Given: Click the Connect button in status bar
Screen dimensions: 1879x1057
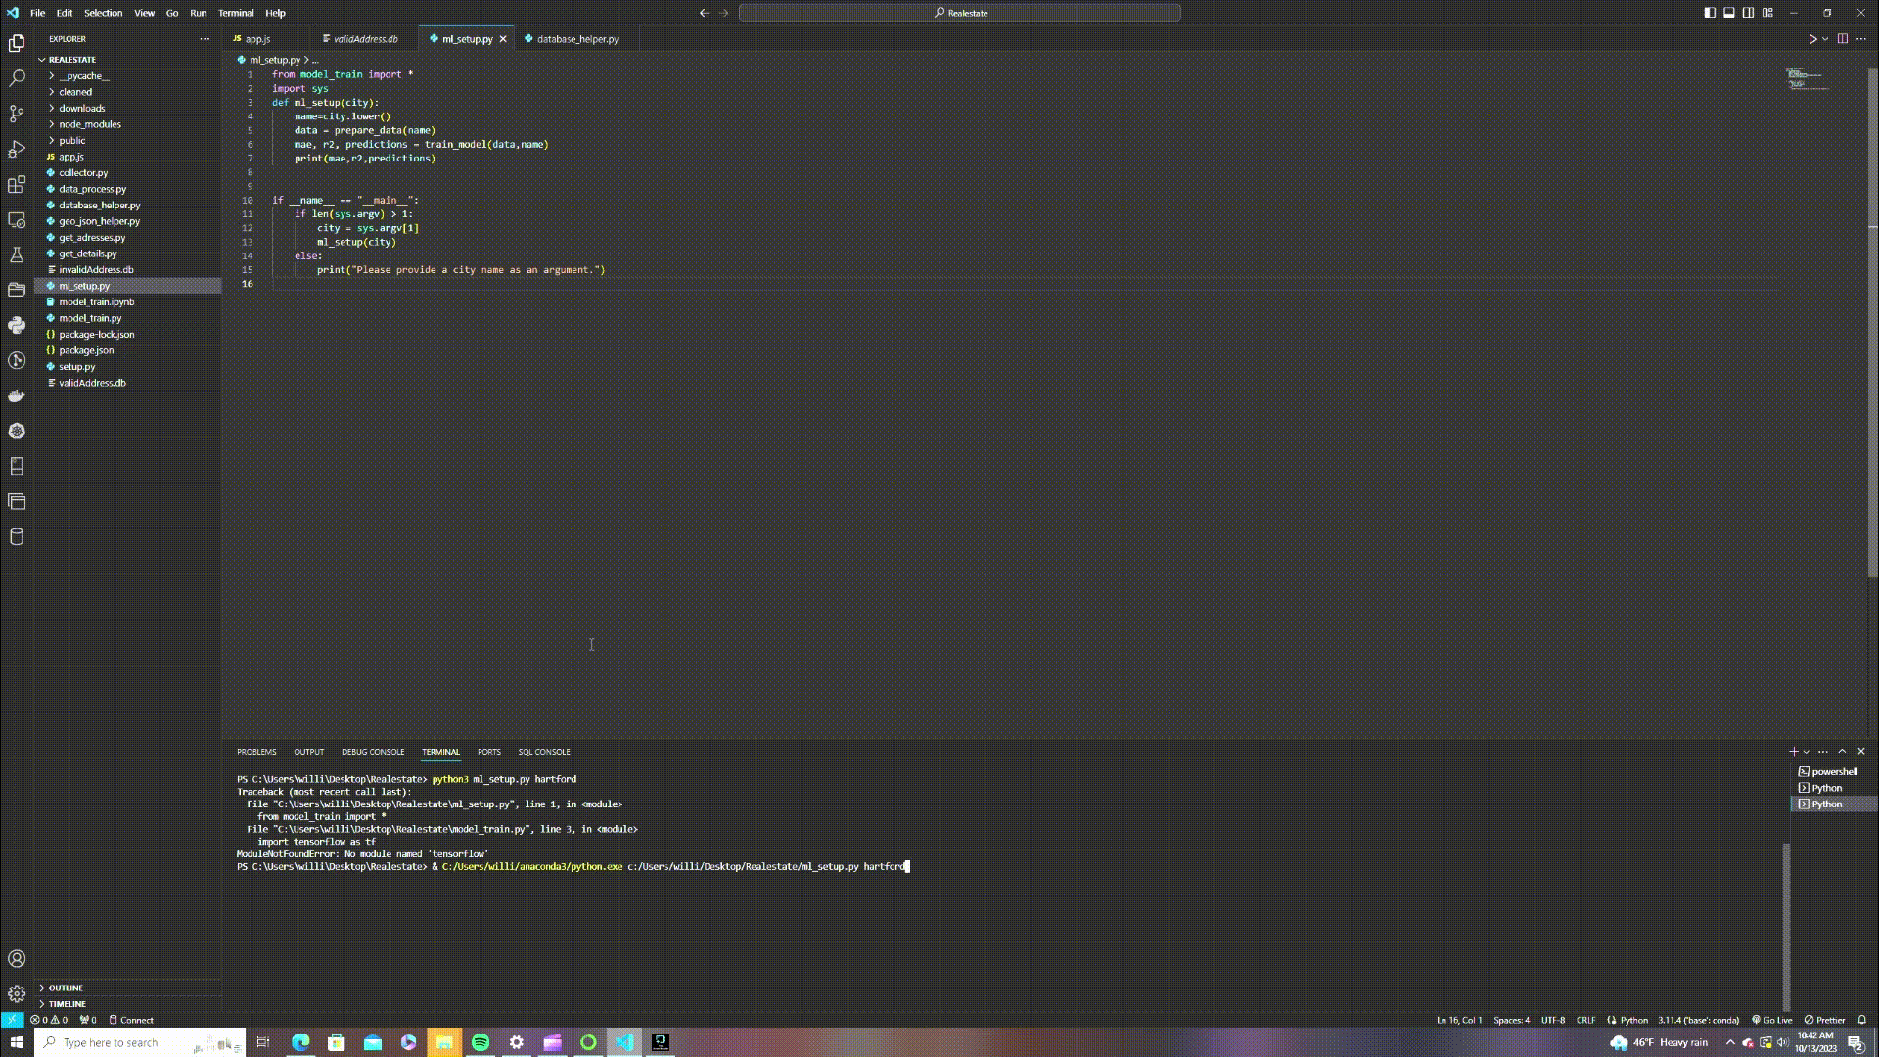Looking at the screenshot, I should pyautogui.click(x=131, y=1020).
